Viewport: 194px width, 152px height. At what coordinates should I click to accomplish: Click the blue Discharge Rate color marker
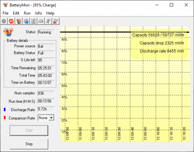(5, 110)
